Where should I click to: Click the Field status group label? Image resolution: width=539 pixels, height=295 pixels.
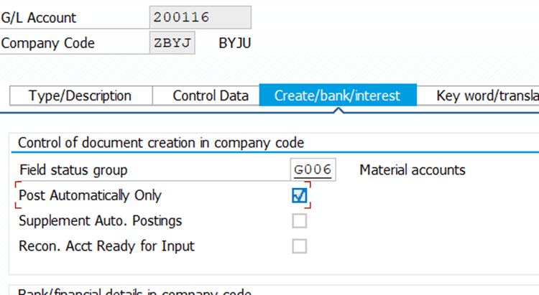[x=73, y=170]
